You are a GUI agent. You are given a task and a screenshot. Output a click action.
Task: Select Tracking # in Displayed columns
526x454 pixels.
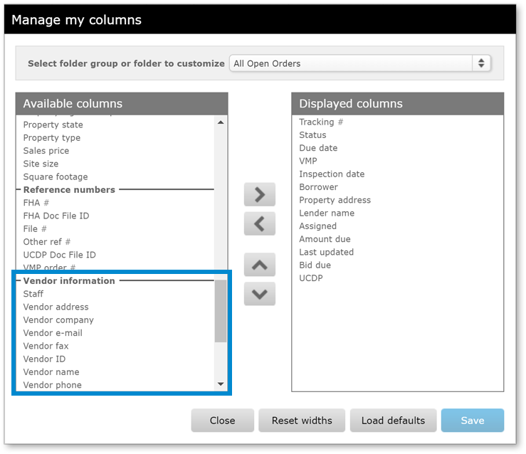coord(321,122)
